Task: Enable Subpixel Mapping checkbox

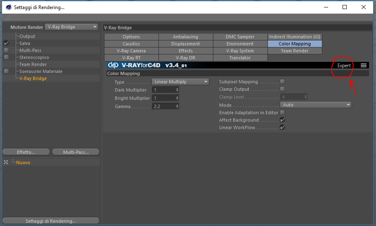Action: pyautogui.click(x=282, y=82)
